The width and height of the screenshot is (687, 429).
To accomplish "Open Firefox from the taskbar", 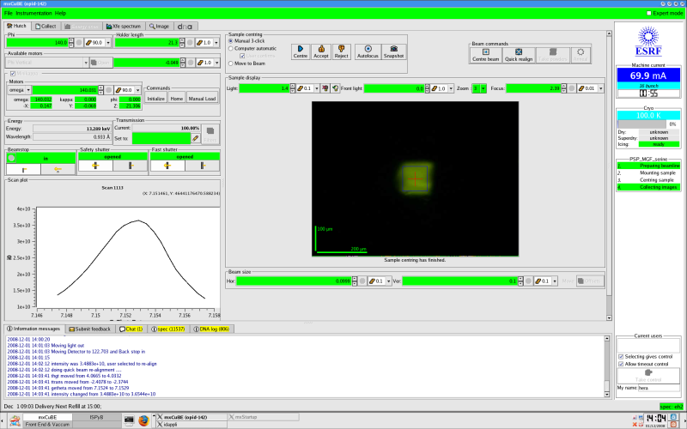I will (x=143, y=420).
